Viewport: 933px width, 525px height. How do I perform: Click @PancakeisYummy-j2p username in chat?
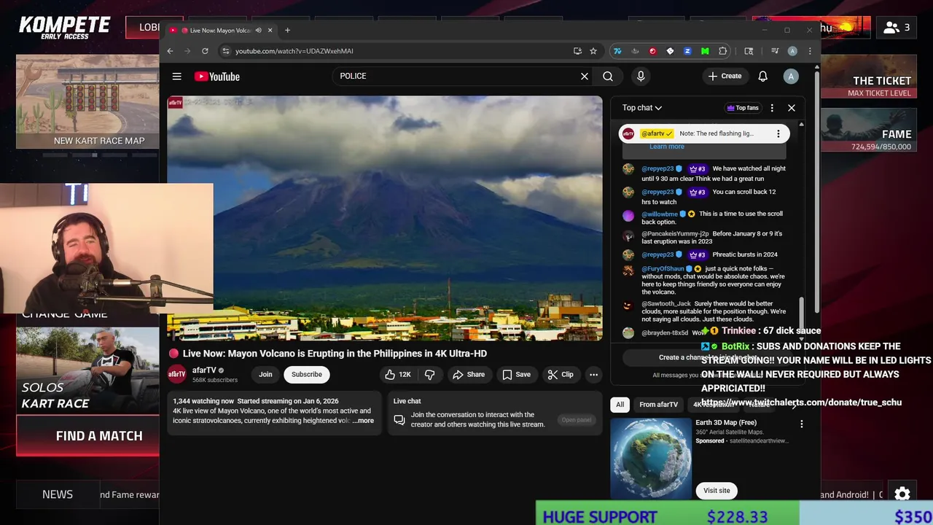pyautogui.click(x=675, y=233)
